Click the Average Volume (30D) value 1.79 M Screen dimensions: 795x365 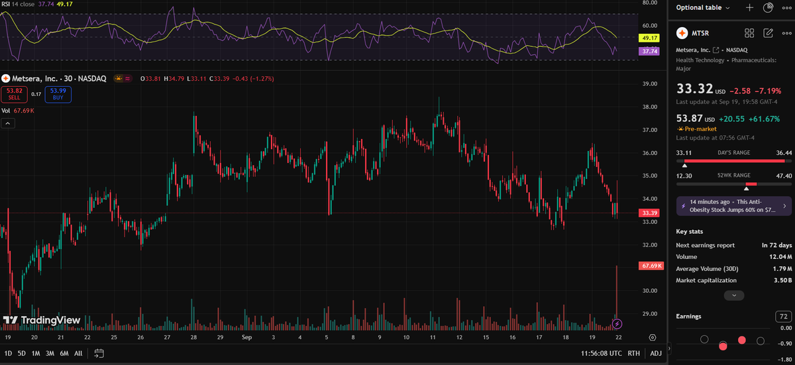[x=781, y=268]
